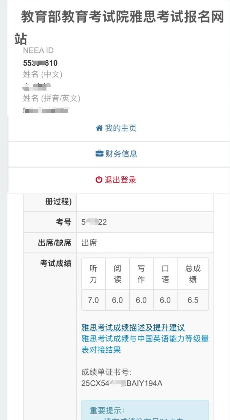Screen dimensions: 230x420
Task: Open the 我的主页 menu item
Action: tap(117, 129)
